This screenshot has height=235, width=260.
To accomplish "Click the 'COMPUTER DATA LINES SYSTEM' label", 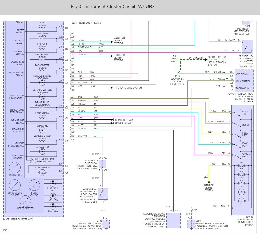I will coord(124,121).
